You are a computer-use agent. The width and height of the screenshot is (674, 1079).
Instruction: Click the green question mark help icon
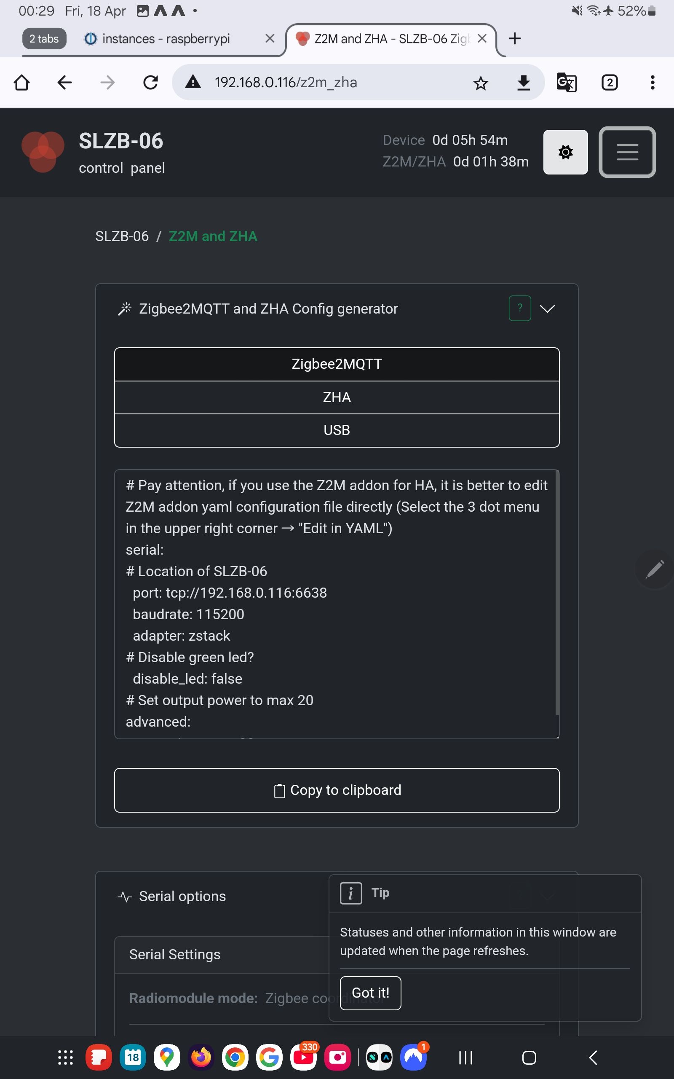point(519,308)
